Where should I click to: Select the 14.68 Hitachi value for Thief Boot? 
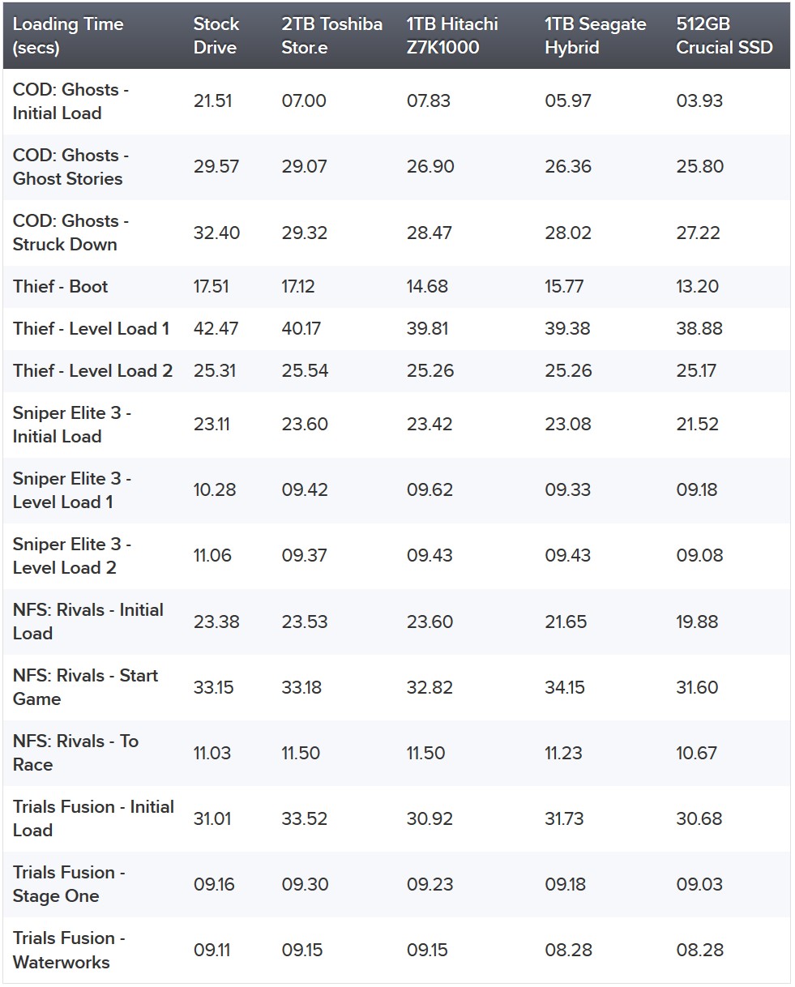427,287
